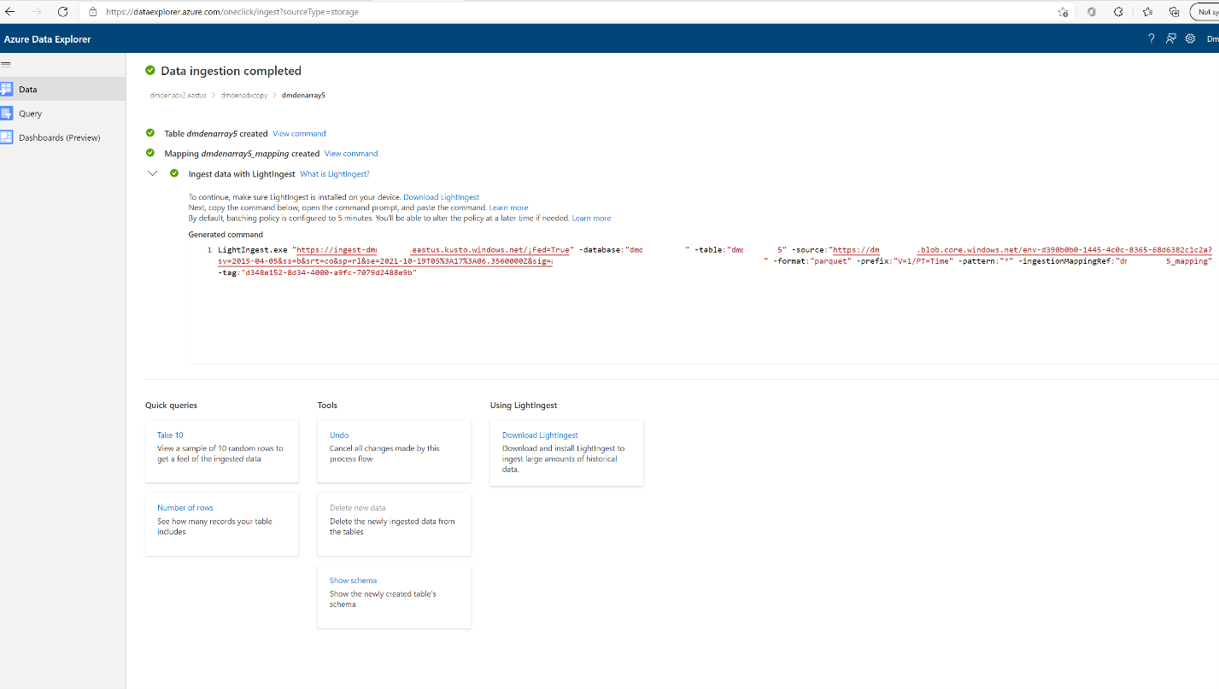Click the 'Tools' section heading
1219x689 pixels.
(x=327, y=406)
